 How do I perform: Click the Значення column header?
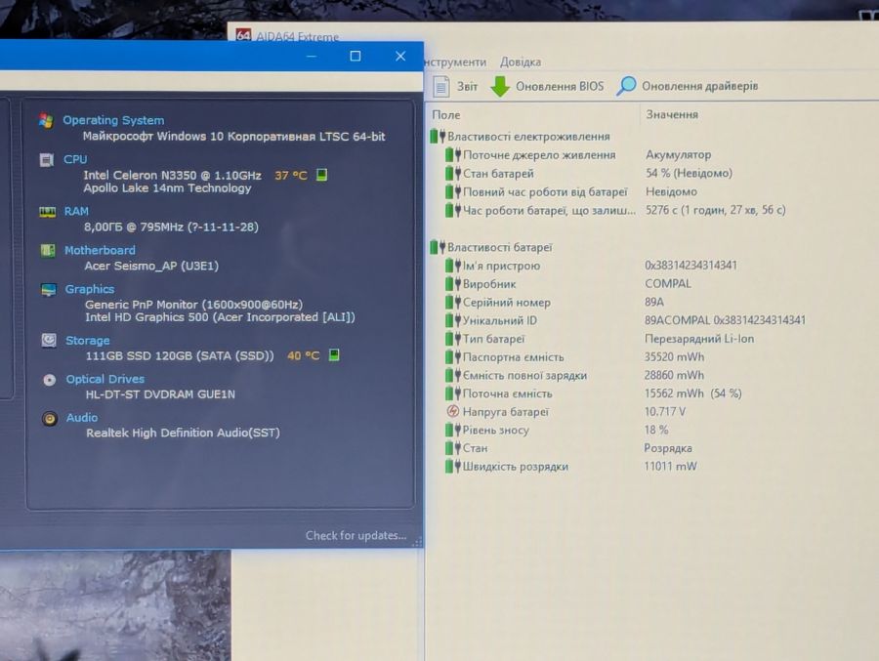672,114
